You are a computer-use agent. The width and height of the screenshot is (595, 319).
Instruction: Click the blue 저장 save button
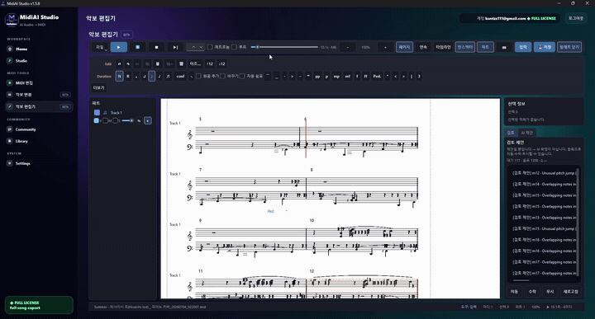(545, 47)
